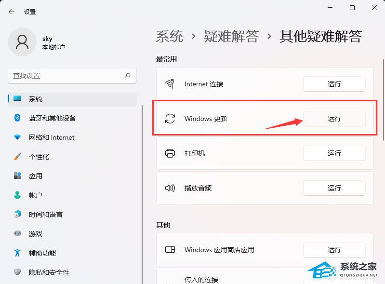
Task: Run the 打印机 troubleshooter
Action: [334, 153]
